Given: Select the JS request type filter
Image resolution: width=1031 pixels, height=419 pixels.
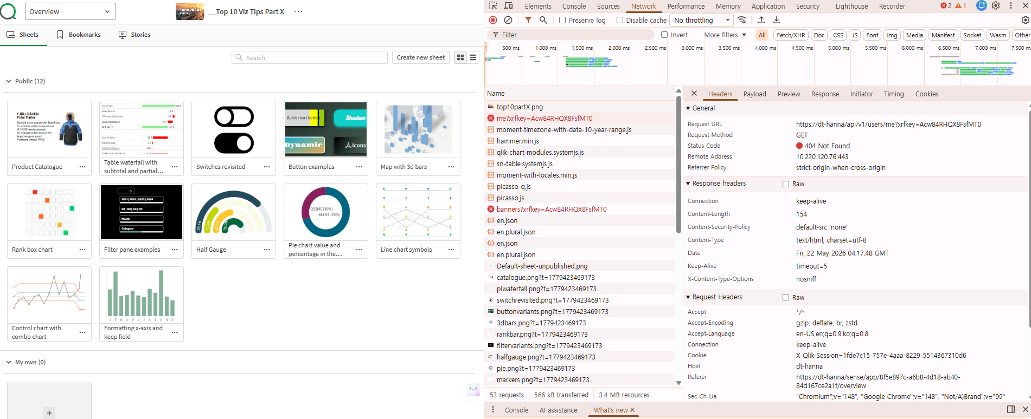Looking at the screenshot, I should [x=855, y=35].
